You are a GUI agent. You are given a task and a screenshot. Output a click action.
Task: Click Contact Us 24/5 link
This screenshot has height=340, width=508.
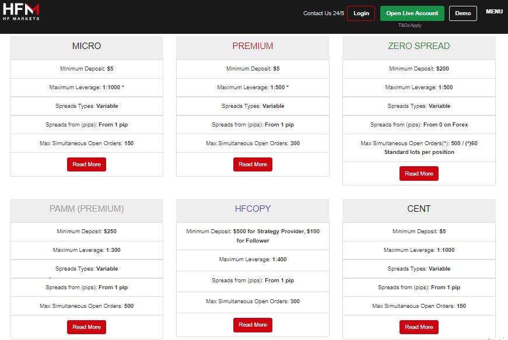(323, 13)
